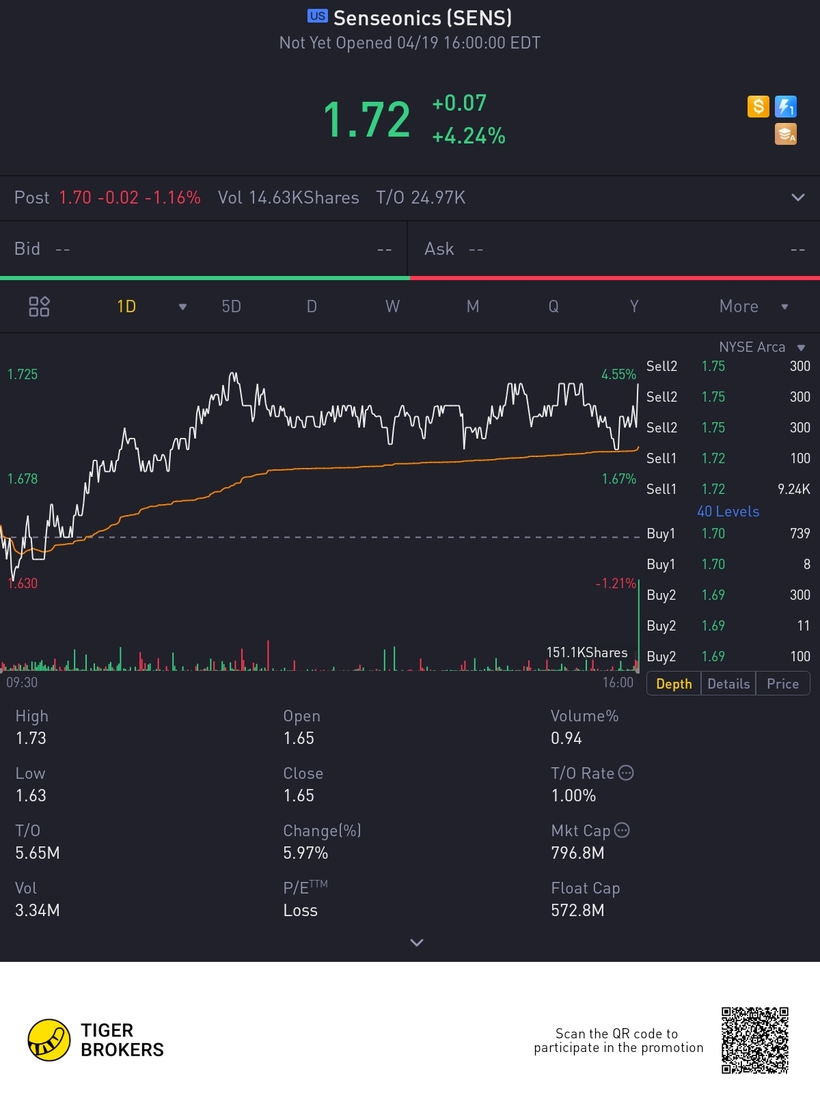Open T/O Rate info icon
This screenshot has height=1119, width=820.
(x=626, y=773)
